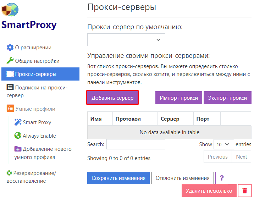Open the default proxy server dropdown
The image size is (254, 198).
[126, 40]
